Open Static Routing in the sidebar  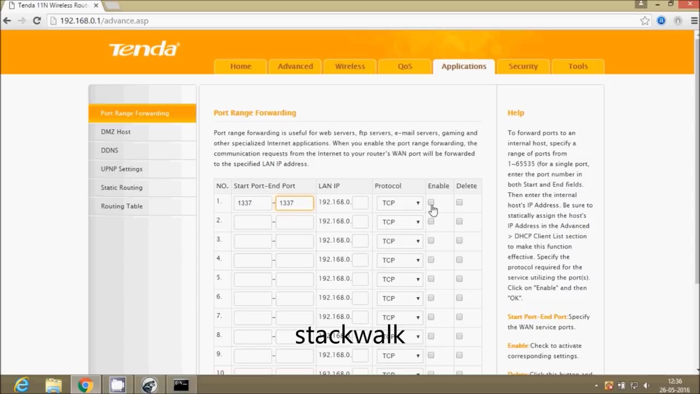point(142,188)
